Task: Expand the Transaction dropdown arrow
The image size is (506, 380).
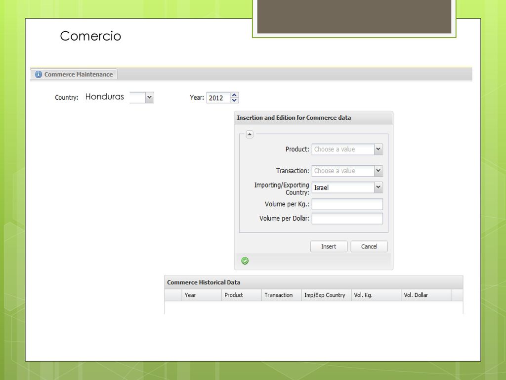Action: pos(379,171)
